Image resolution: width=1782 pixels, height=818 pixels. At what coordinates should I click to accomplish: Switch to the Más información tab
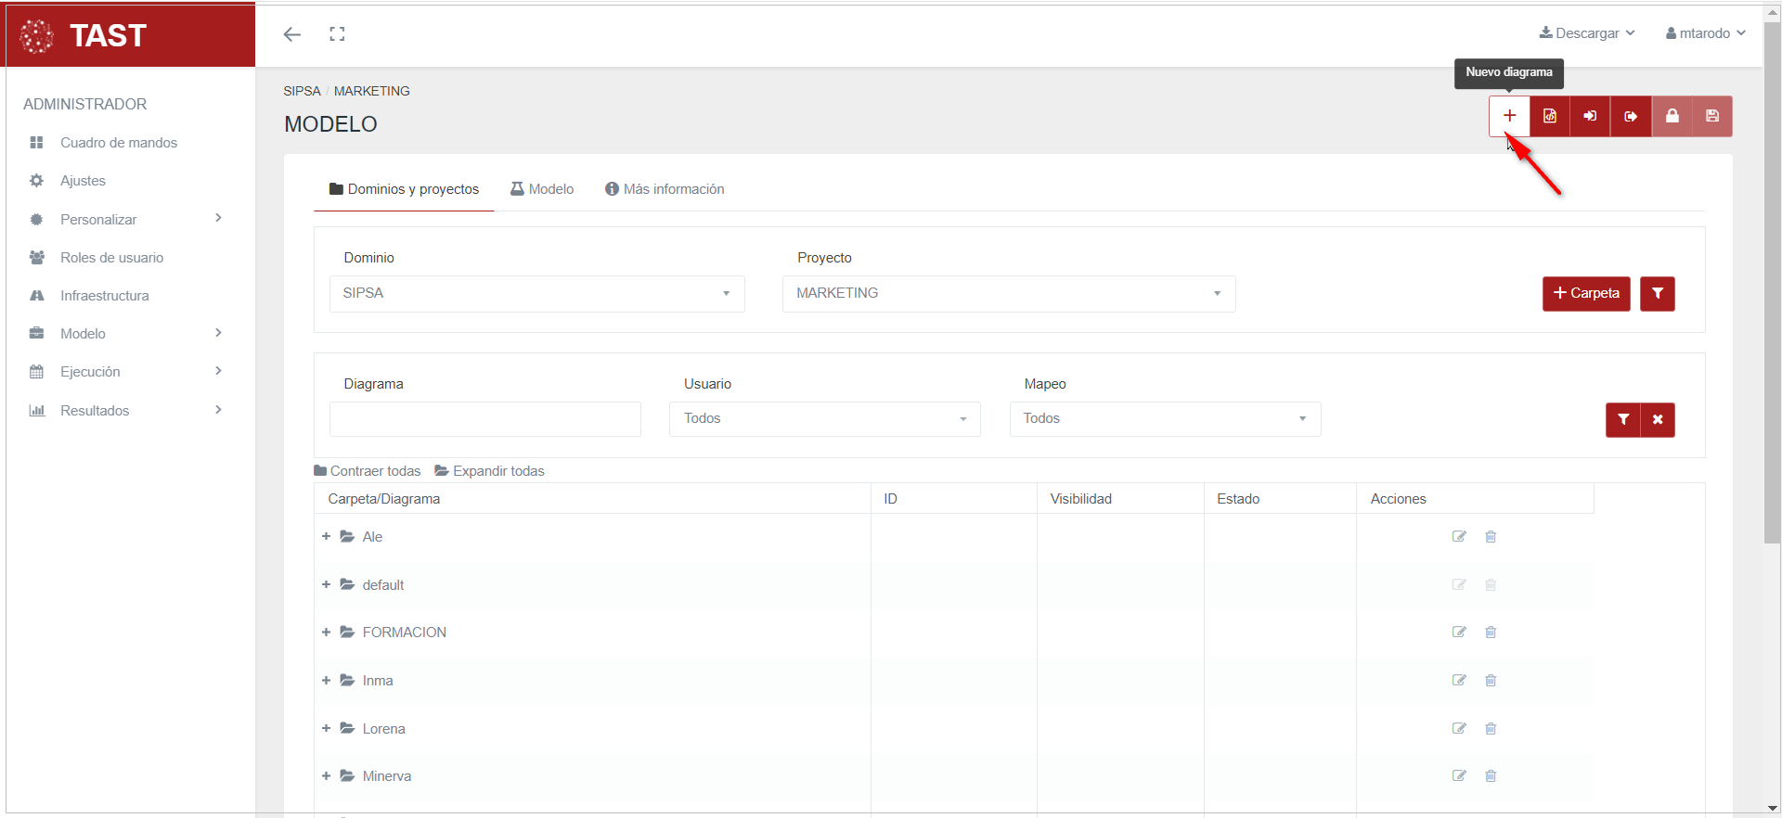click(x=665, y=189)
